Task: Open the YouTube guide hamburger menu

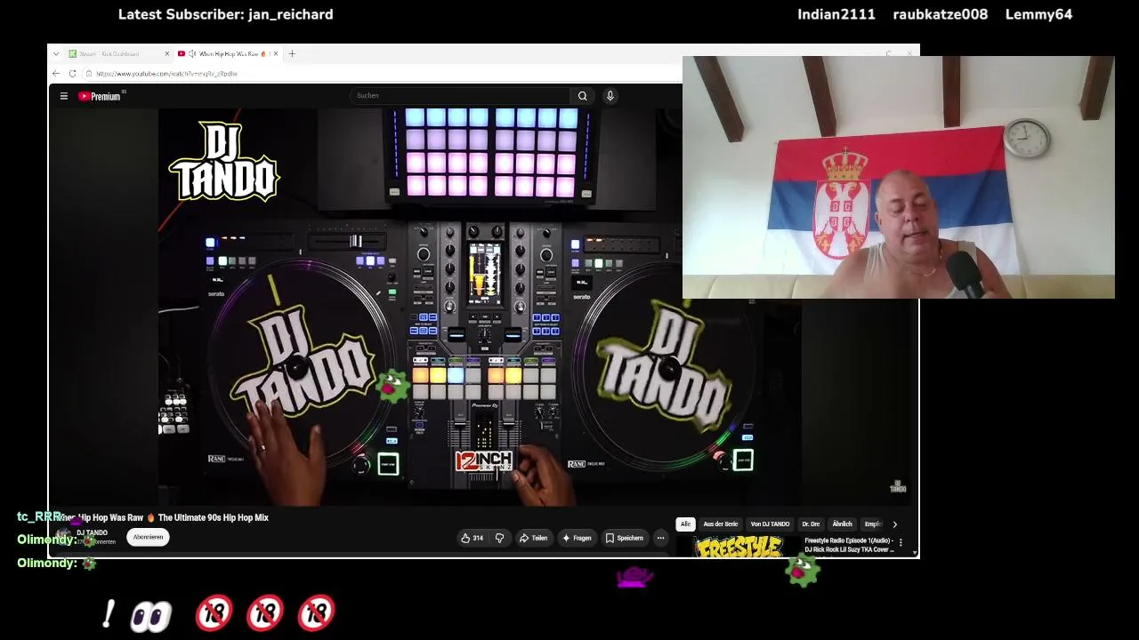Action: point(64,96)
